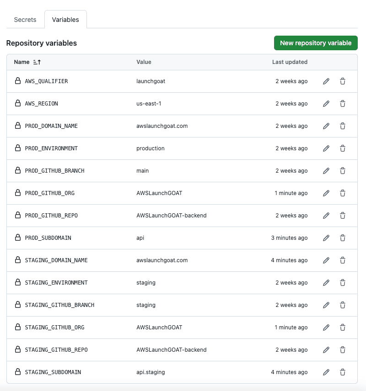This screenshot has width=366, height=391.
Task: Edit the PROD_GITHUB_REPO variable
Action: [x=326, y=216]
